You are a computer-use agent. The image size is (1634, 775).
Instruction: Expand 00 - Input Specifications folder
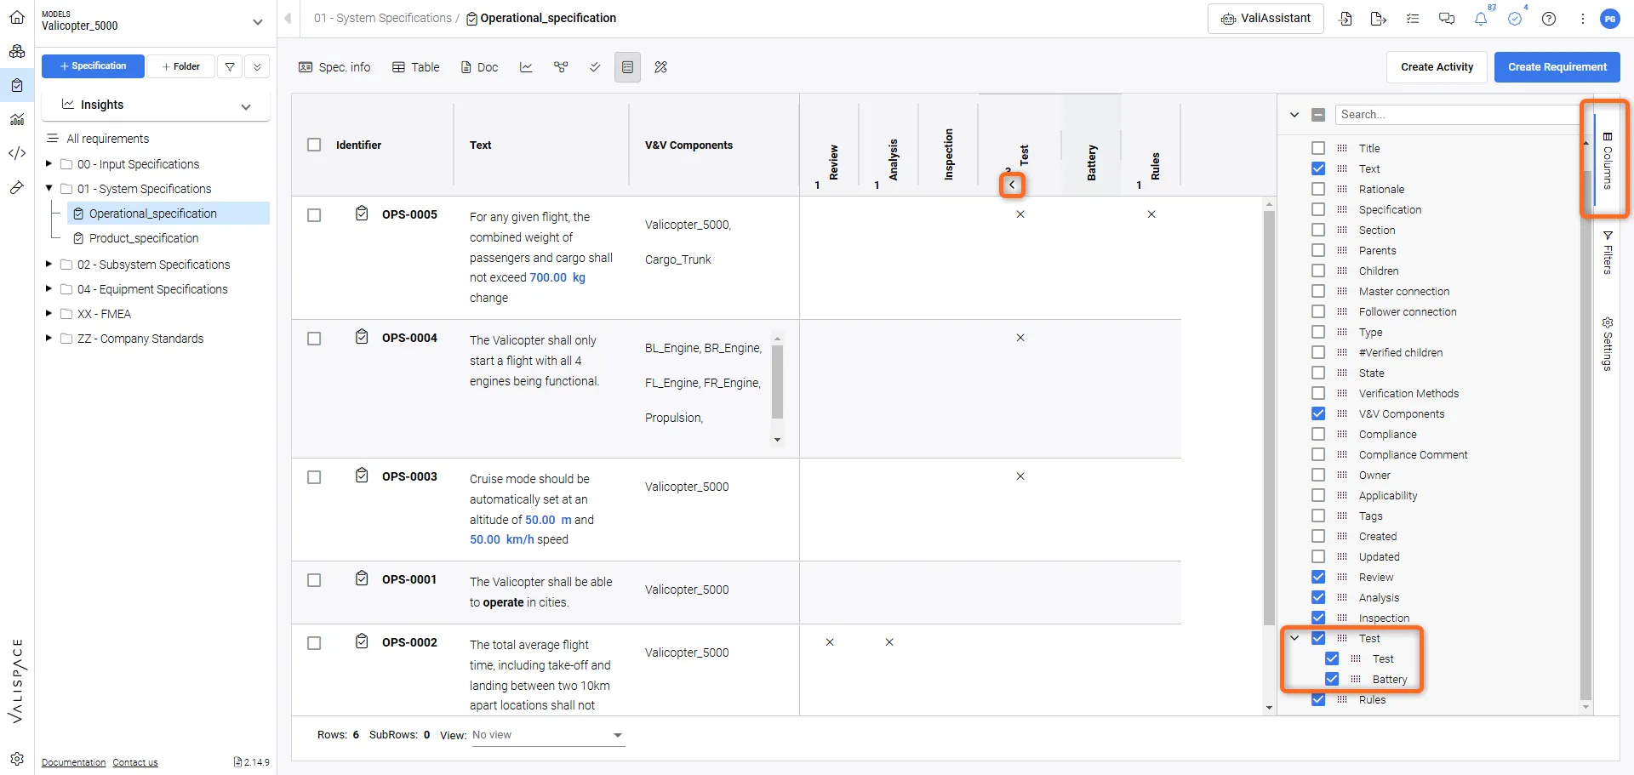(49, 163)
